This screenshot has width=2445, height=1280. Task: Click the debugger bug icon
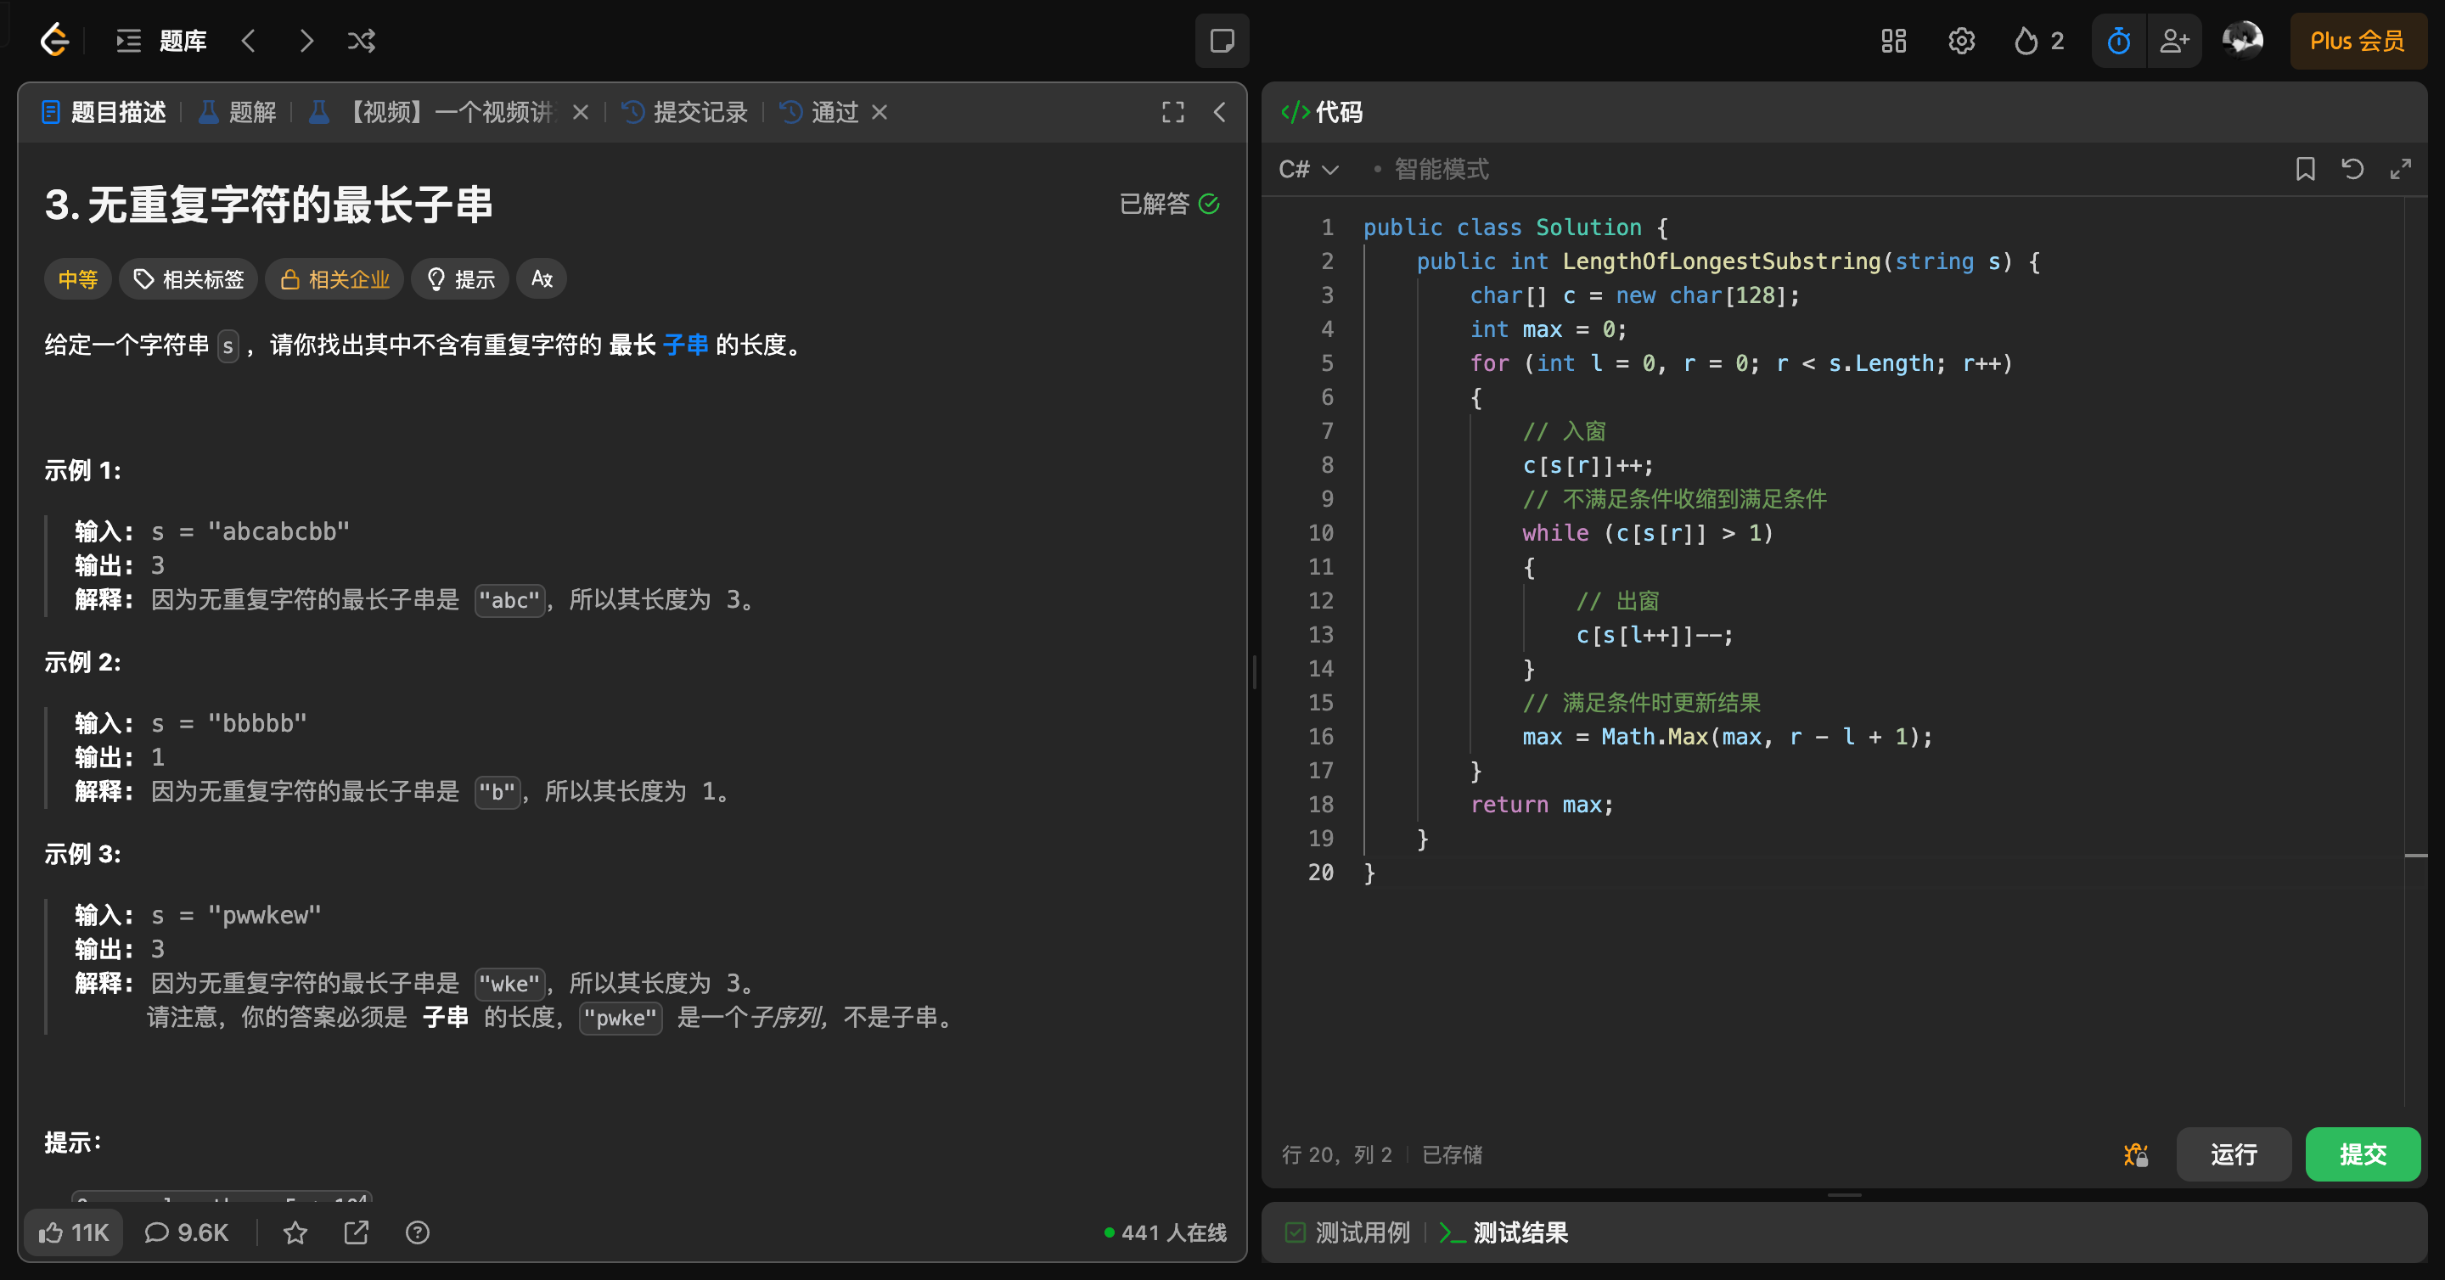click(2136, 1154)
